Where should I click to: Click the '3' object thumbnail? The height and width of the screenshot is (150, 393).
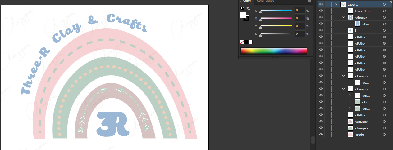click(x=350, y=30)
